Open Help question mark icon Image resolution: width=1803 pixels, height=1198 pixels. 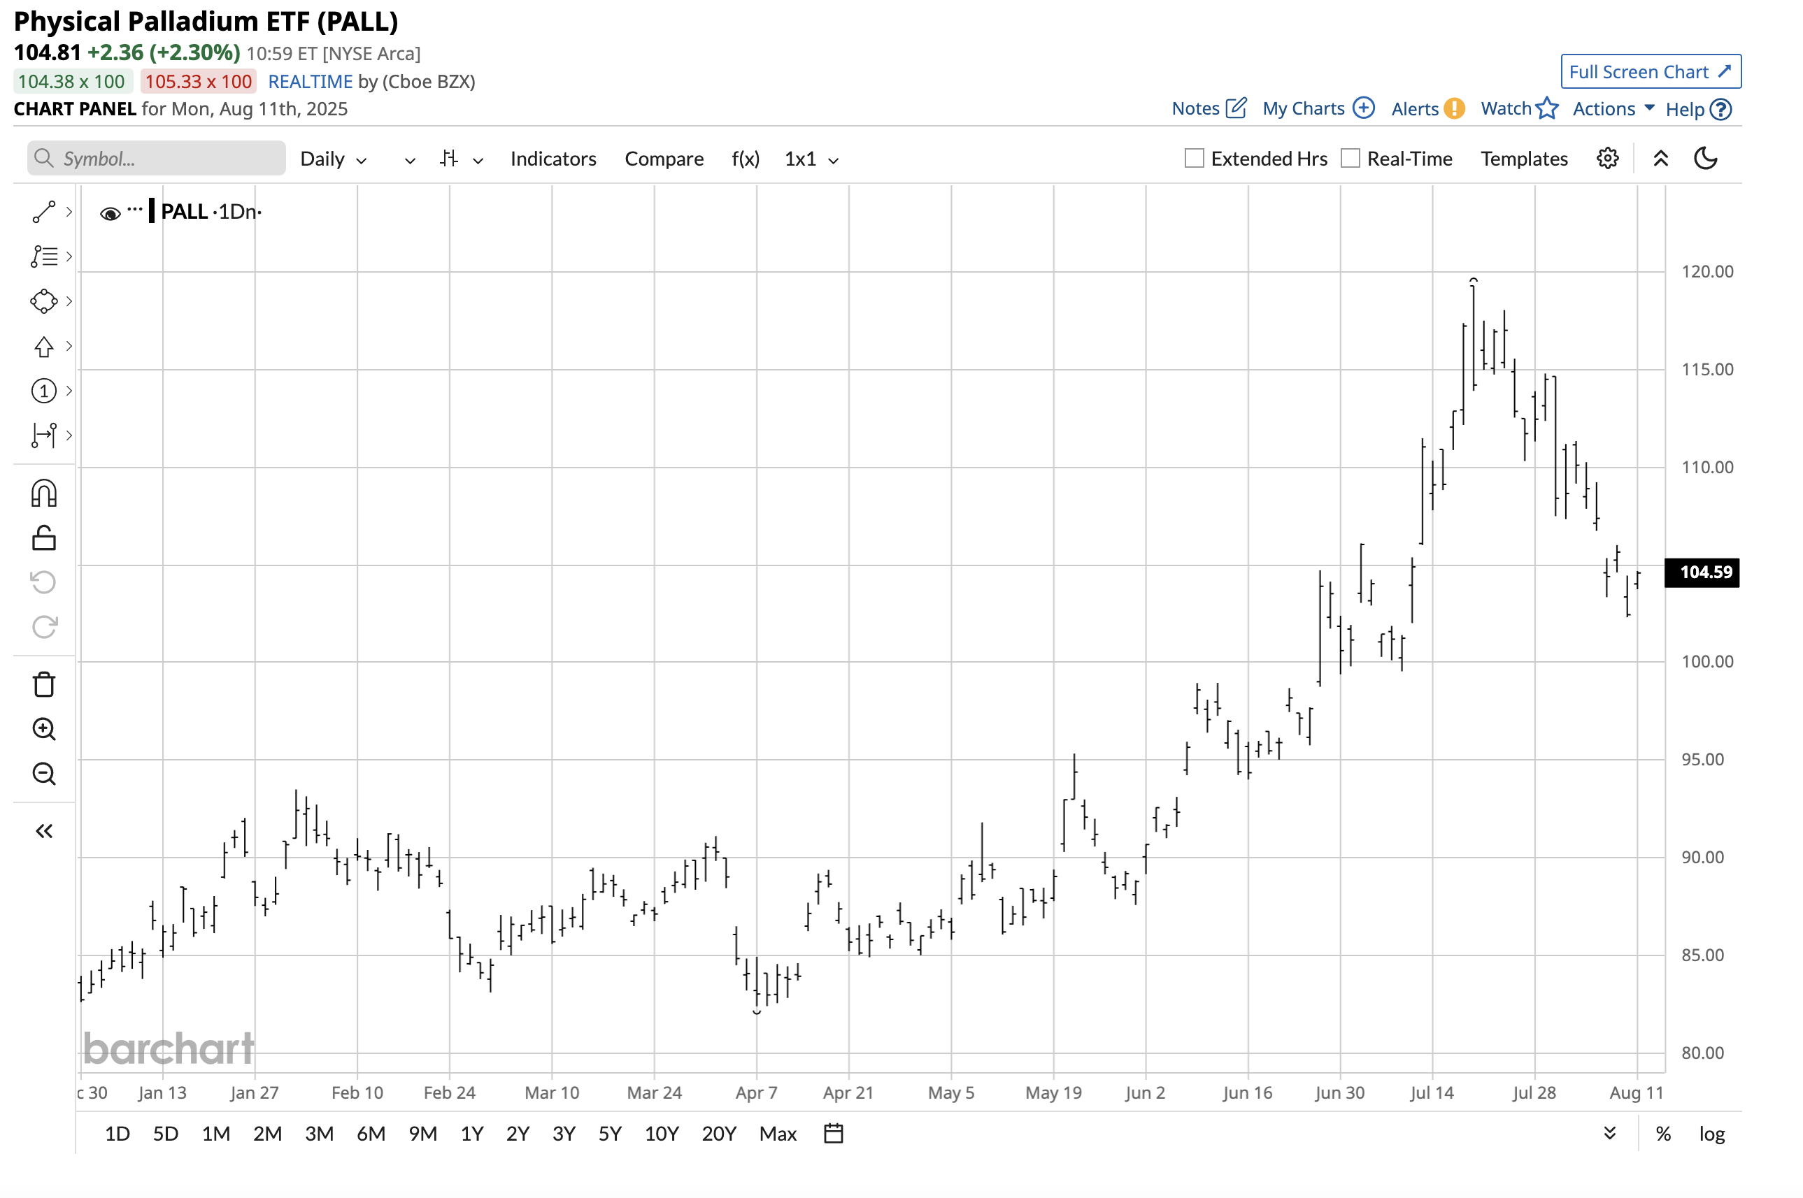click(x=1720, y=109)
